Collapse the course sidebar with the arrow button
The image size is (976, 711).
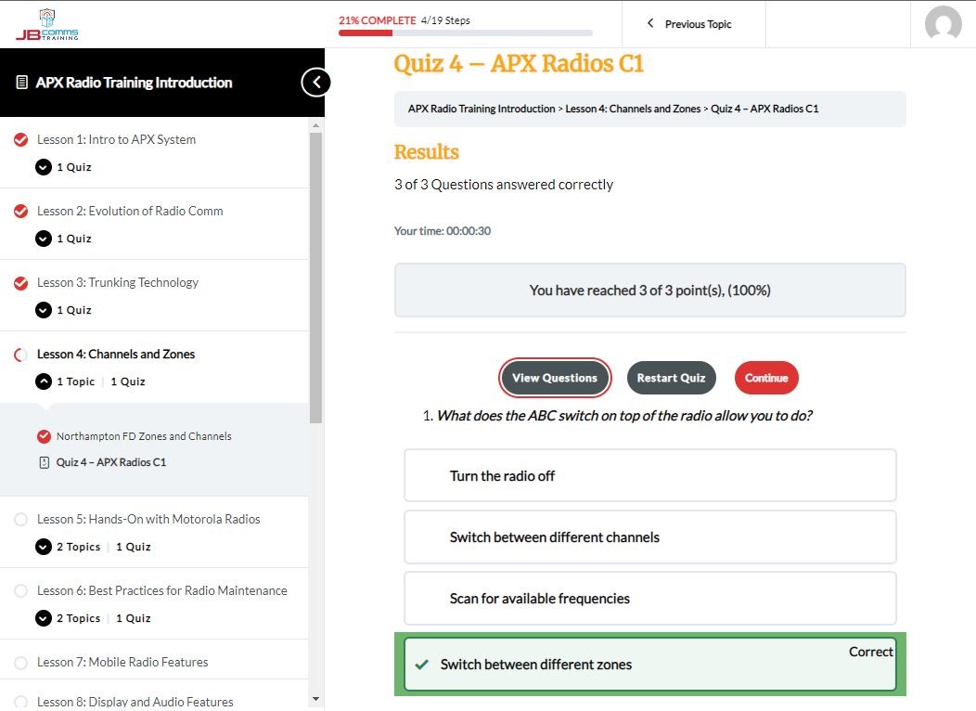316,83
